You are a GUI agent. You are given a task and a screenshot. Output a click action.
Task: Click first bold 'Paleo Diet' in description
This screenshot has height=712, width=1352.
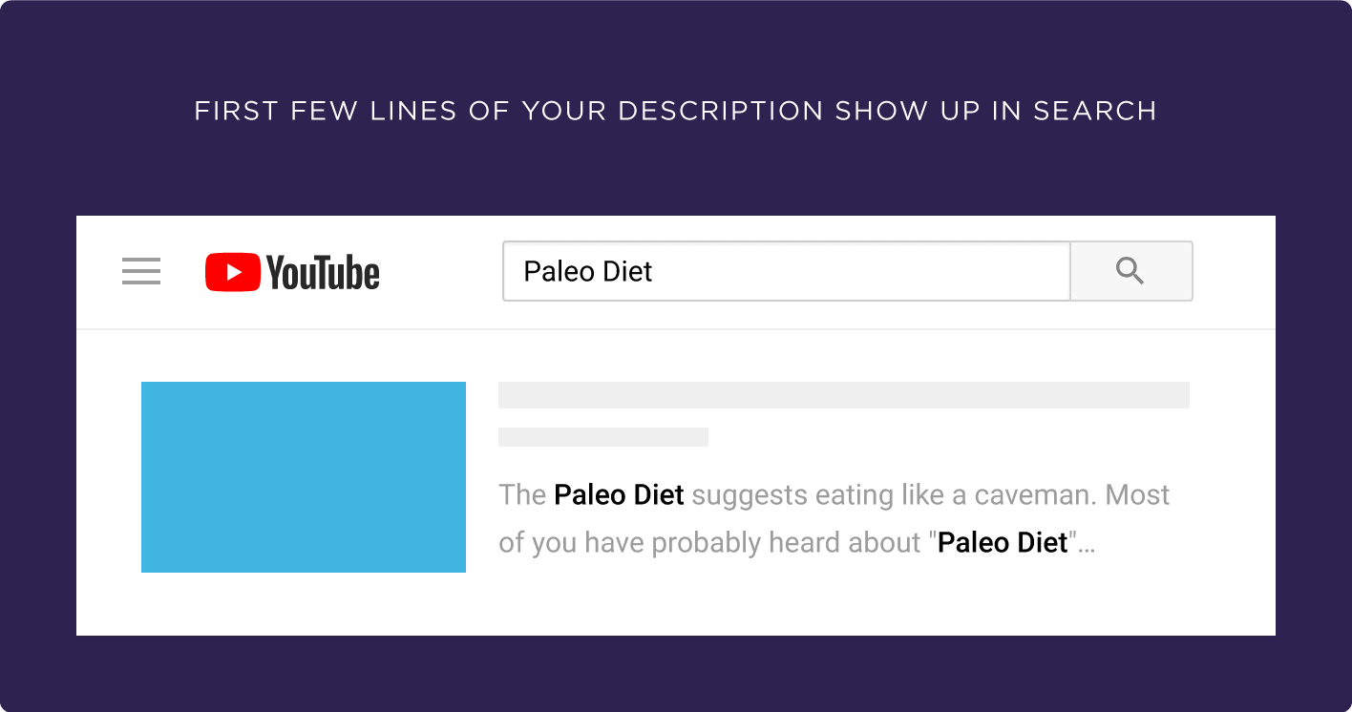(x=619, y=495)
